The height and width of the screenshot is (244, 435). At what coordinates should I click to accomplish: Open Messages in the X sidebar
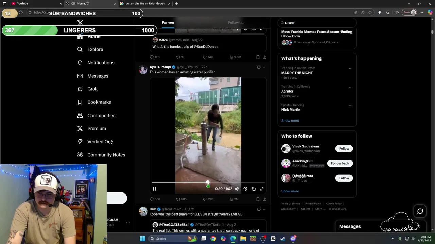point(93,76)
